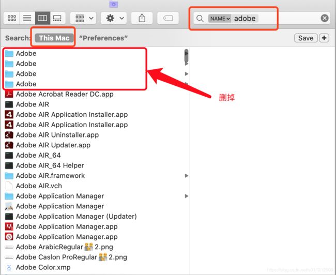The image size is (336, 275).
Task: Select Adobe Color.xmp file
Action: tap(43, 267)
